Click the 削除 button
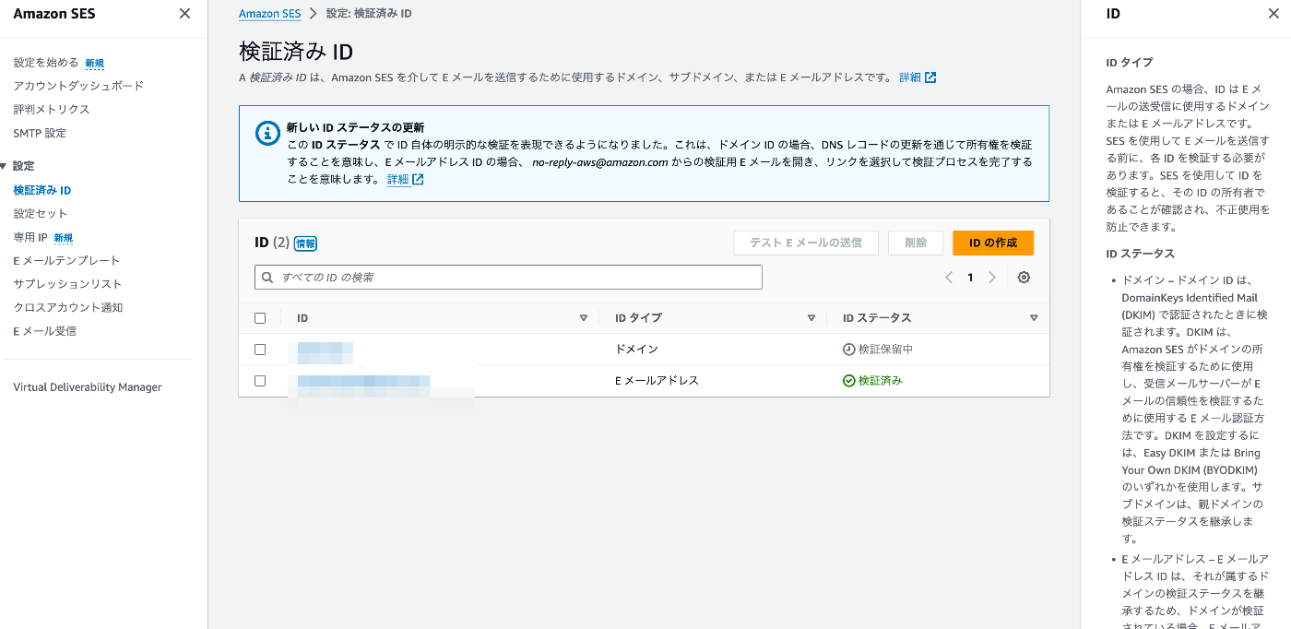Screen dimensions: 1291x629 point(916,243)
